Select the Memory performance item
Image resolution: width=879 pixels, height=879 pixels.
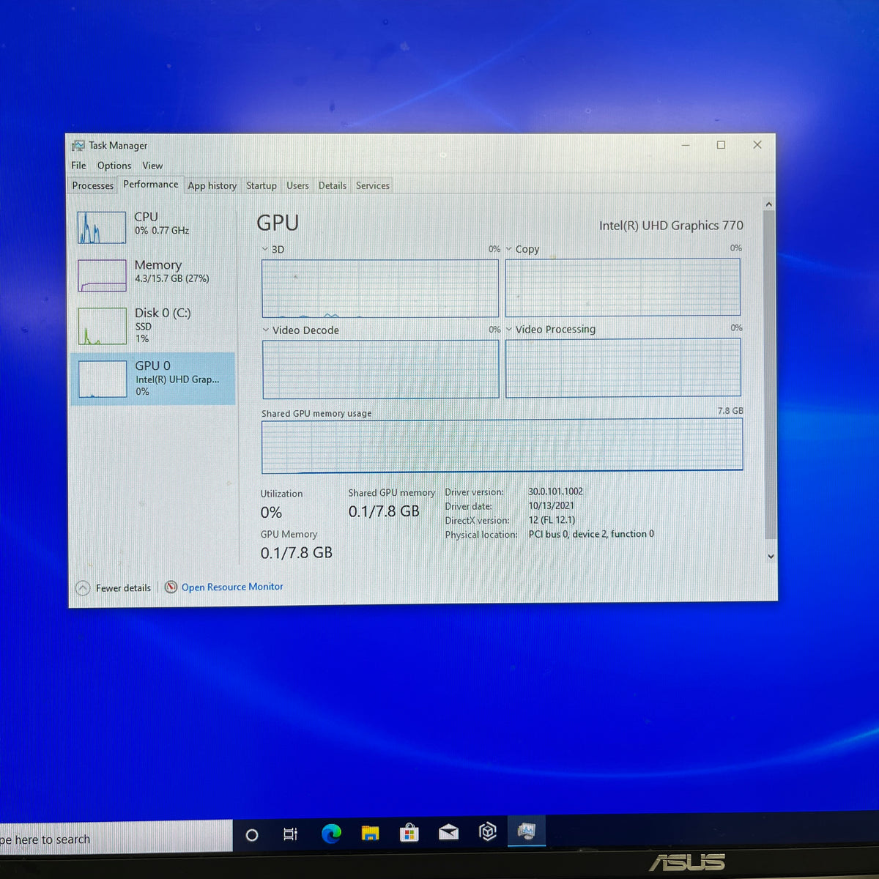[154, 275]
